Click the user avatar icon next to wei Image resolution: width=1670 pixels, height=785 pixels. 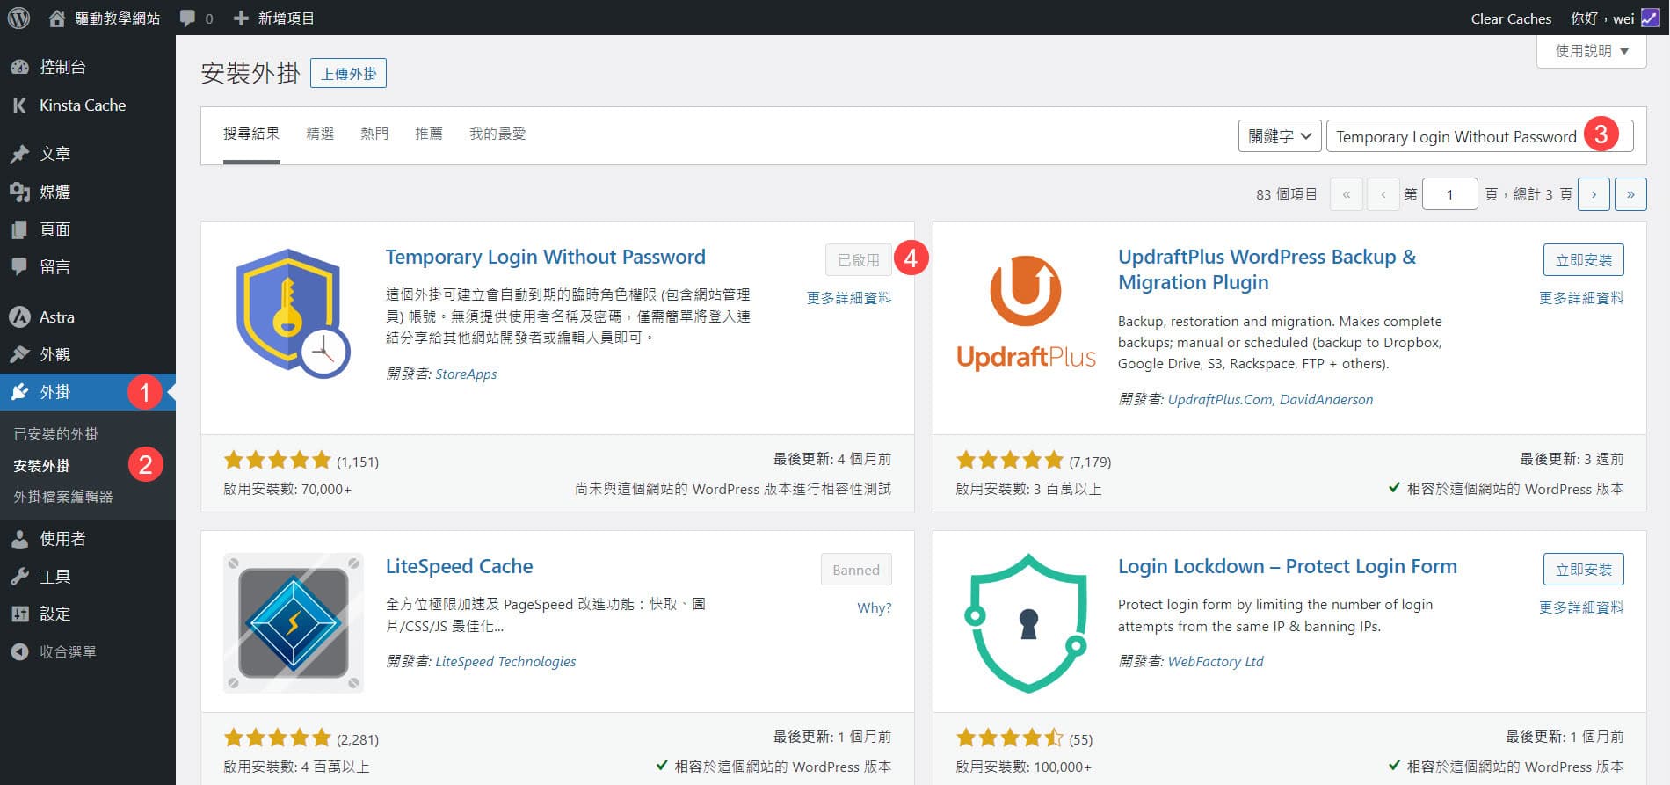pyautogui.click(x=1650, y=18)
